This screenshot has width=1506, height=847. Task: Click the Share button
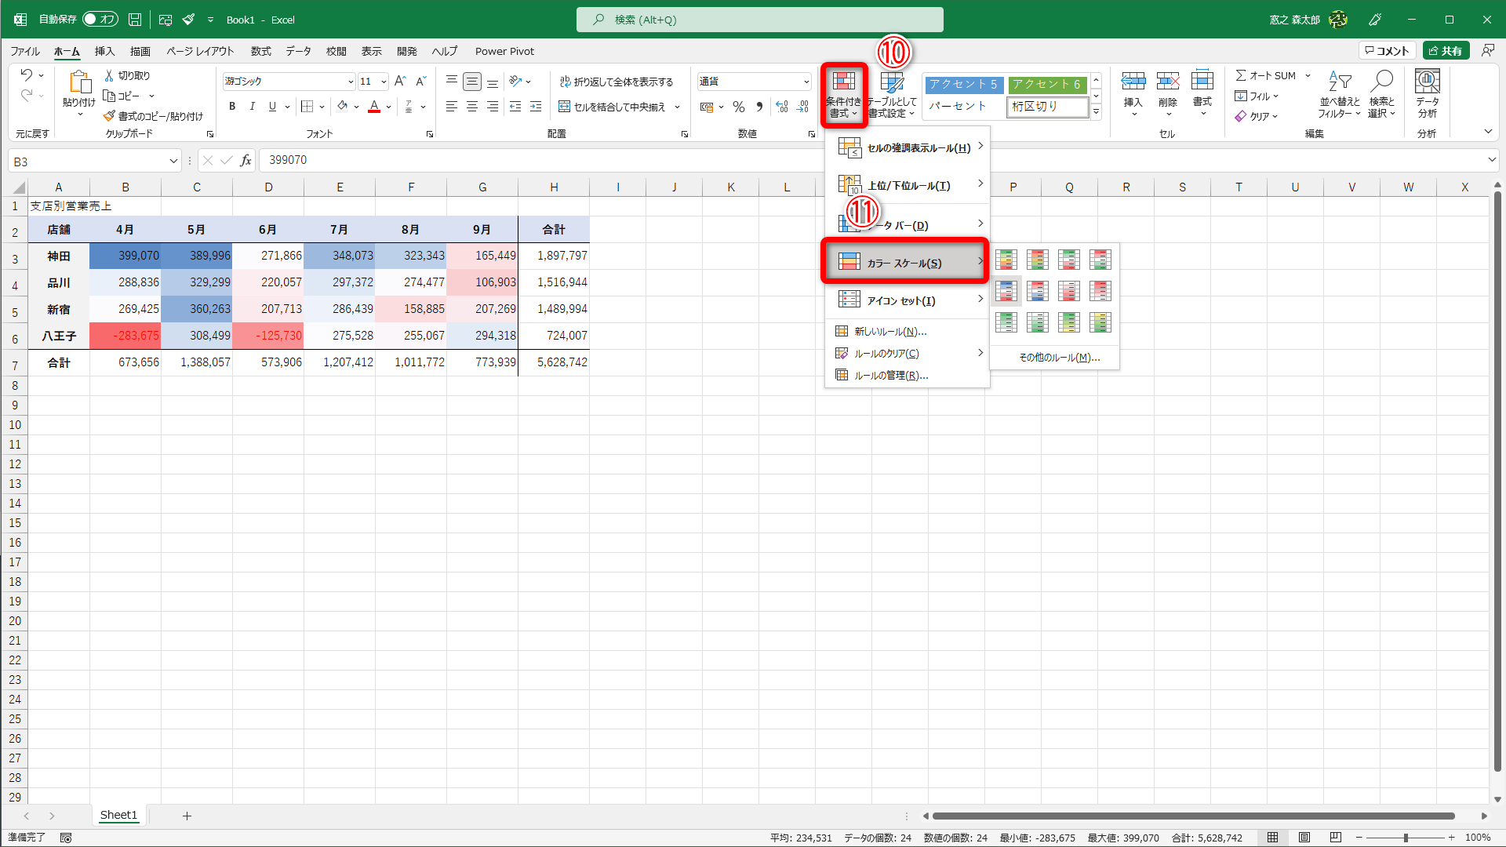tap(1446, 51)
